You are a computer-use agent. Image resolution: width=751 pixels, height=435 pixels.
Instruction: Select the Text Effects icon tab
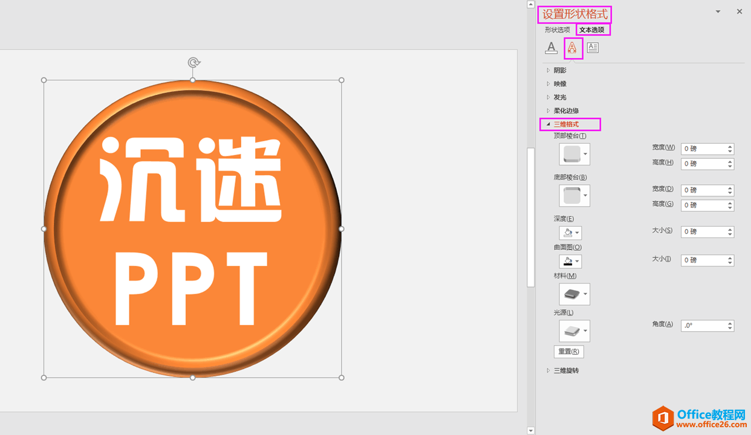(x=572, y=48)
